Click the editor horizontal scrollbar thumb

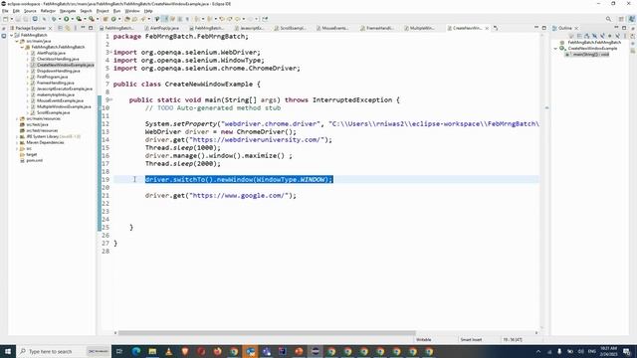[x=267, y=333]
